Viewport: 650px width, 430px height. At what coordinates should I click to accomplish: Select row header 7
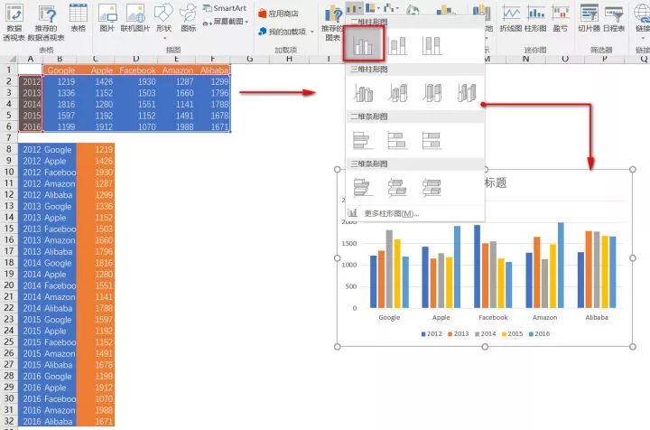(9, 137)
